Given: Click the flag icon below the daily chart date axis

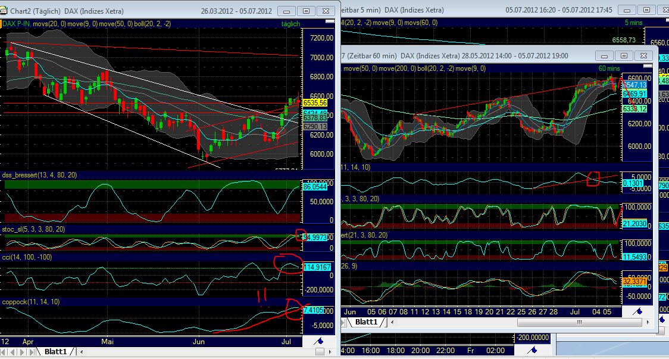Looking at the screenshot, I should point(319,341).
